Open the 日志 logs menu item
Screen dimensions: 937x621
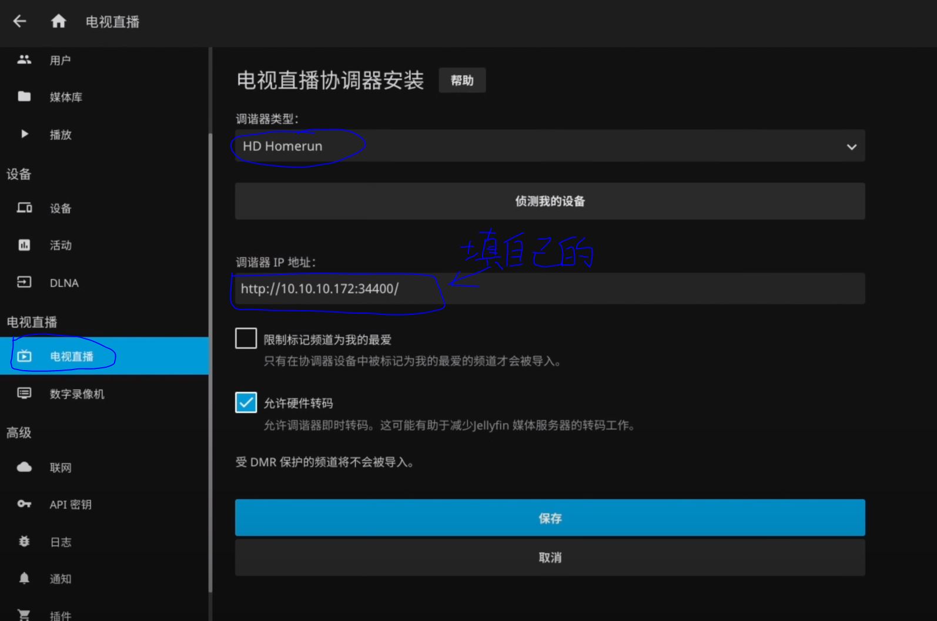(61, 542)
